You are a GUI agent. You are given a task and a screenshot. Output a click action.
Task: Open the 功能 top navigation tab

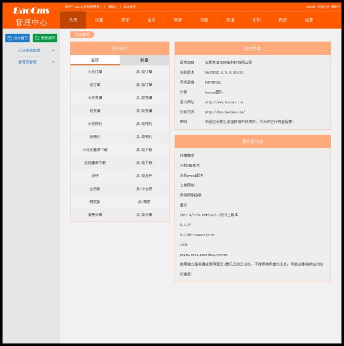[x=204, y=20]
